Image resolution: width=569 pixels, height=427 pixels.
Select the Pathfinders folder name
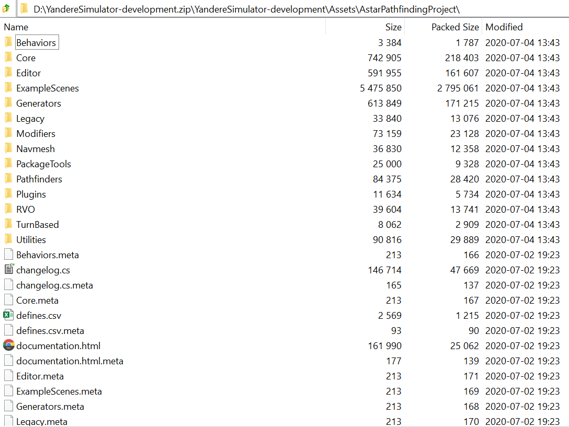[39, 179]
